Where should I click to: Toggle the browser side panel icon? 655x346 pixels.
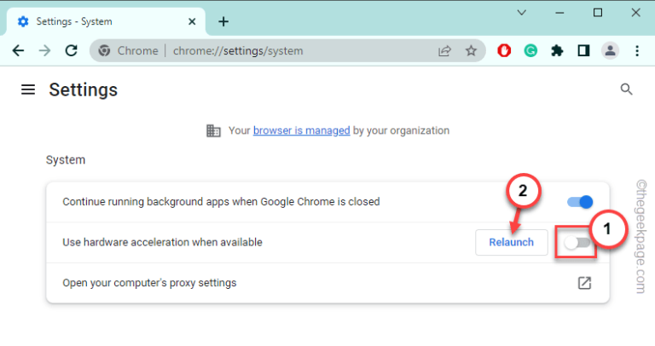(x=583, y=51)
